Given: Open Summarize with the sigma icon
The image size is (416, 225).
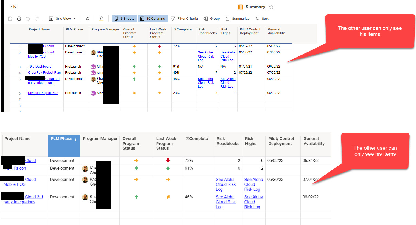Looking at the screenshot, I should pyautogui.click(x=238, y=18).
